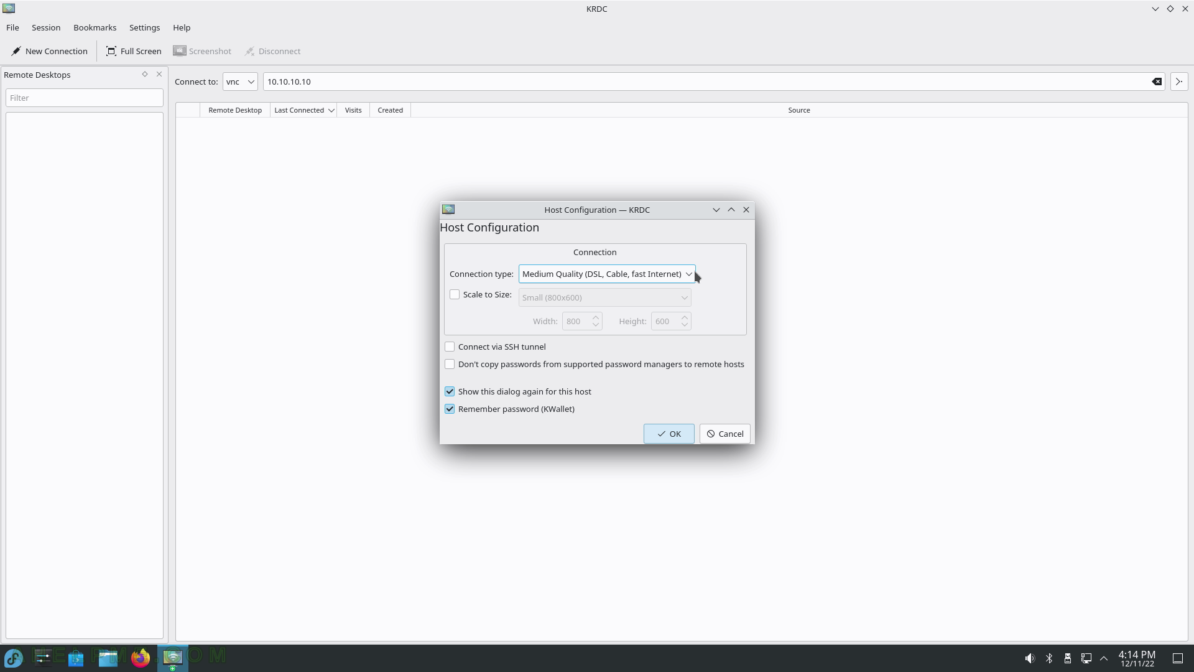Screen dimensions: 1194x672
Task: Open System Settings from the taskbar
Action: 43,658
